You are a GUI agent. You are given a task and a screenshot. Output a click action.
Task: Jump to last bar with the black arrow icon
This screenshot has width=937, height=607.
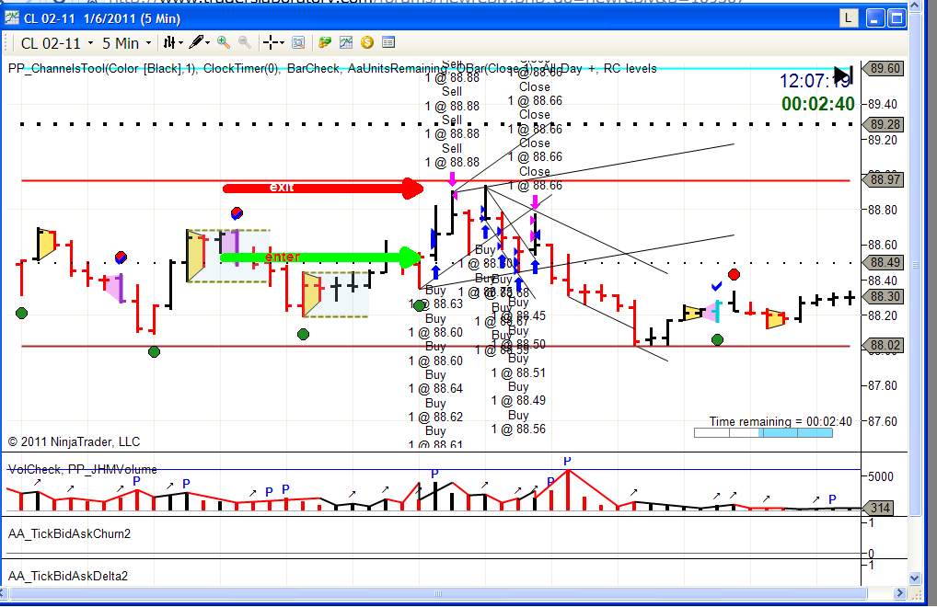coord(843,74)
